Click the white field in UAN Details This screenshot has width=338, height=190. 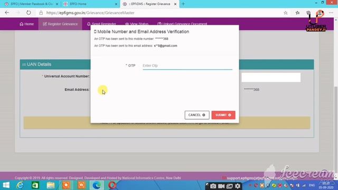[x=271, y=78]
